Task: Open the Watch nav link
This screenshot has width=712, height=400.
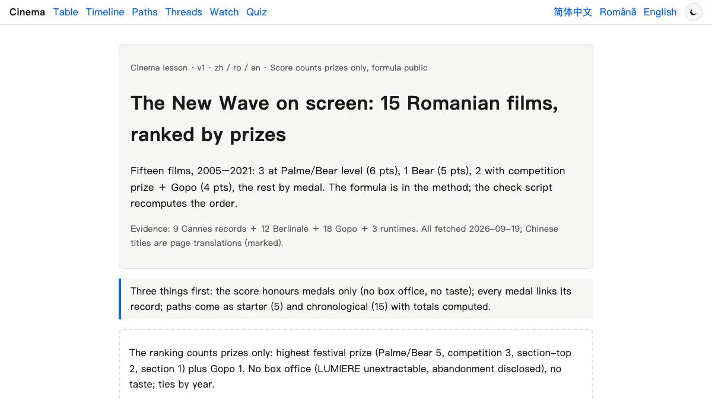Action: click(x=224, y=12)
